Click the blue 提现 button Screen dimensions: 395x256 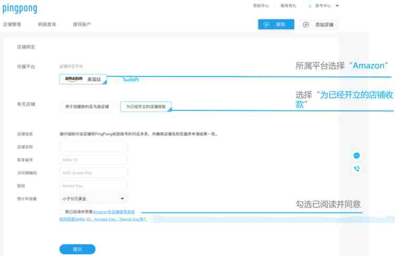(x=276, y=24)
